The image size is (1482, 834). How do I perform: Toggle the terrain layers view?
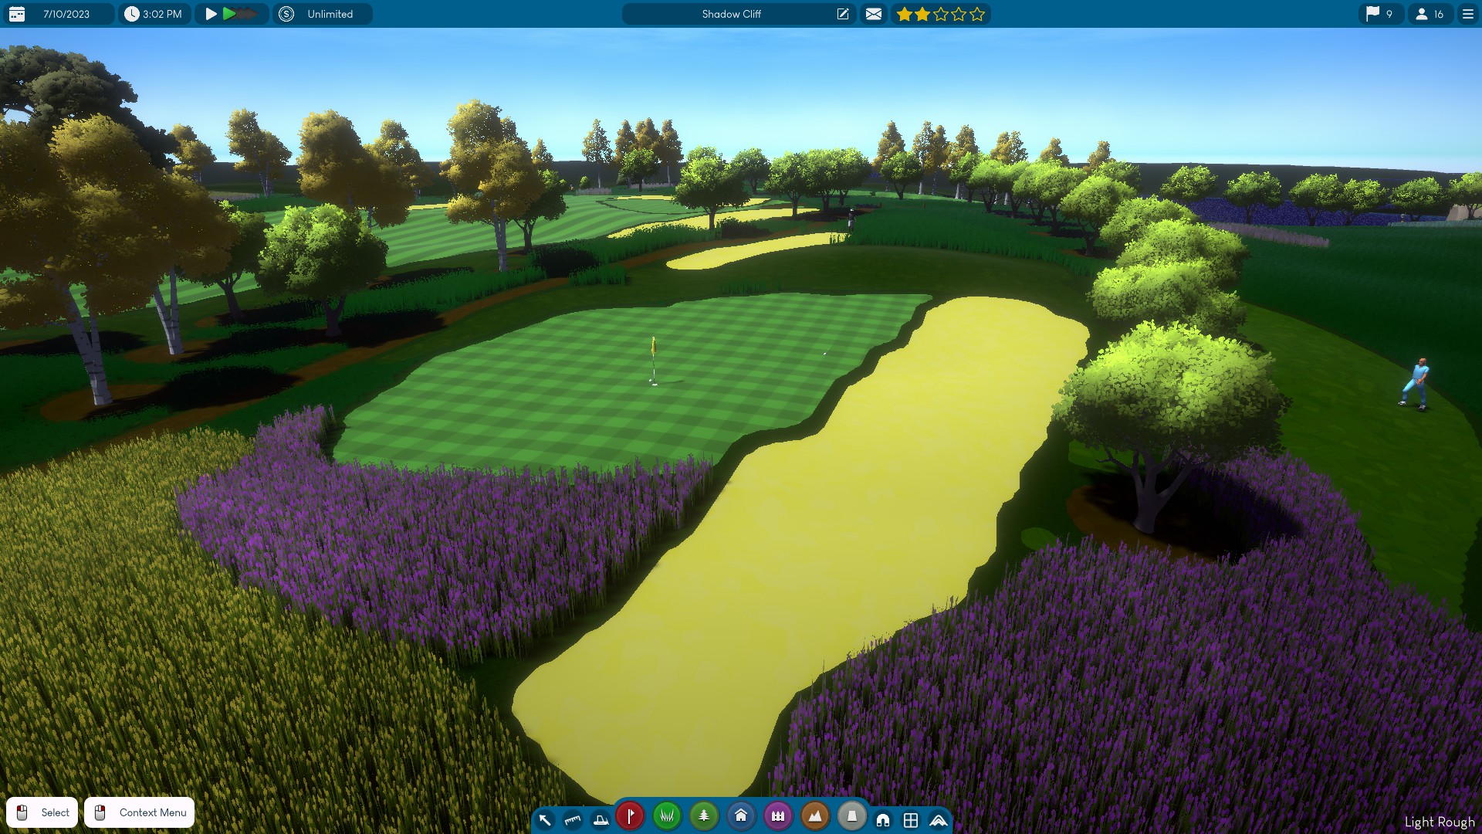[x=939, y=820]
